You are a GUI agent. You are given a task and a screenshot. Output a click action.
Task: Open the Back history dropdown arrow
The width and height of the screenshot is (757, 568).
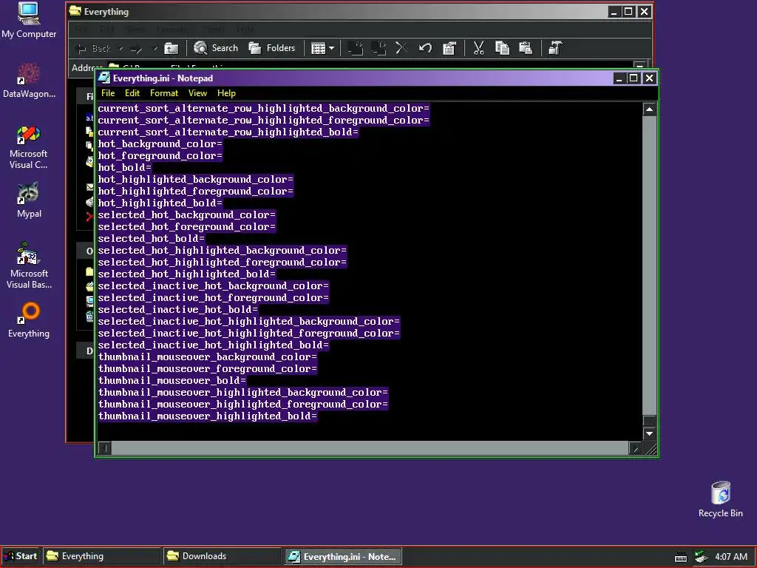(120, 48)
